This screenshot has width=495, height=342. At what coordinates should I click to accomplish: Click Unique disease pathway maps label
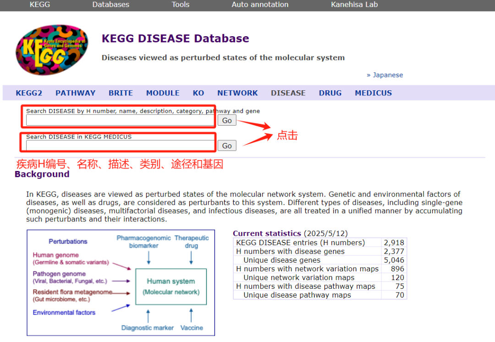click(297, 295)
